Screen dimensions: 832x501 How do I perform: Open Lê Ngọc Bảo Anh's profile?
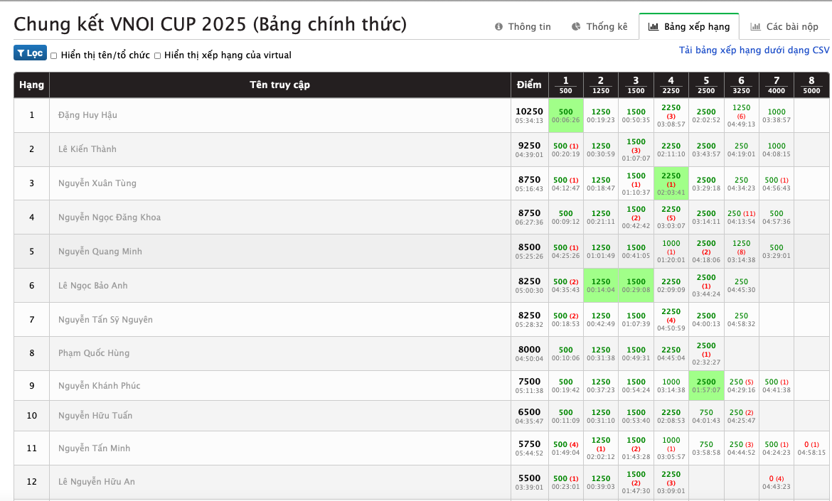[x=93, y=285]
